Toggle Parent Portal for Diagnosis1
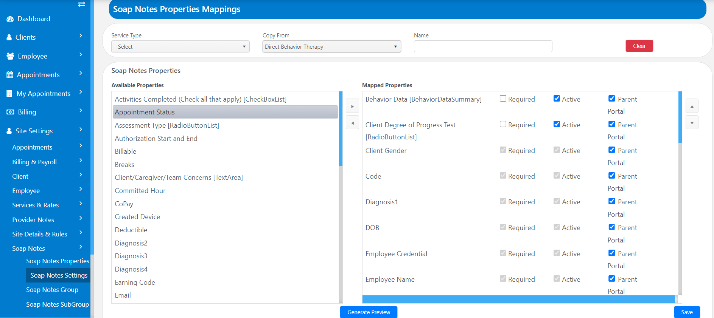 point(611,201)
